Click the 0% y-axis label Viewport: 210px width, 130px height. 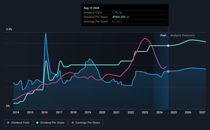pyautogui.click(x=8, y=106)
